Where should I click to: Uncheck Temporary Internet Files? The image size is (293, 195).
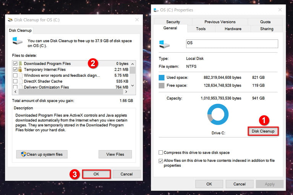click(15, 69)
